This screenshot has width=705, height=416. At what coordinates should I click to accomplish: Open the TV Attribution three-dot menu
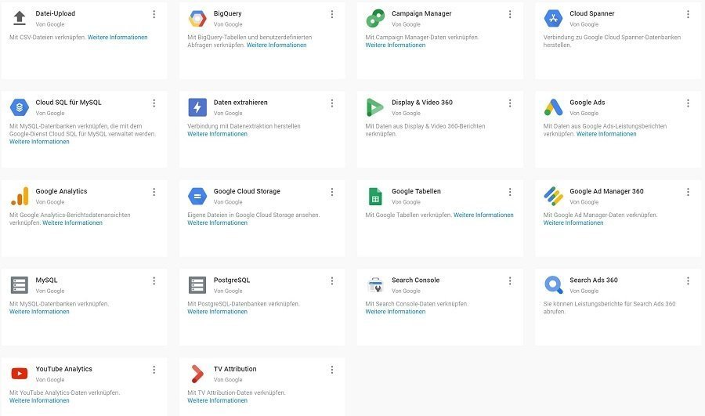tap(332, 370)
